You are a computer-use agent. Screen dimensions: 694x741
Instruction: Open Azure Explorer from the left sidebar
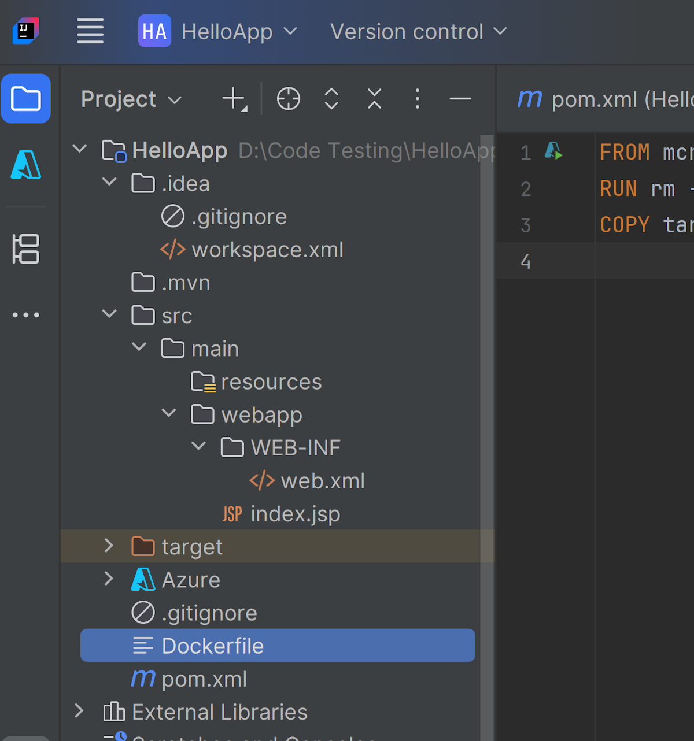point(25,165)
